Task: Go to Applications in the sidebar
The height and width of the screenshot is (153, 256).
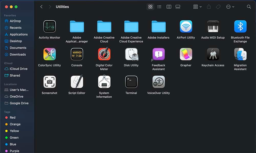Action: tap(18, 34)
